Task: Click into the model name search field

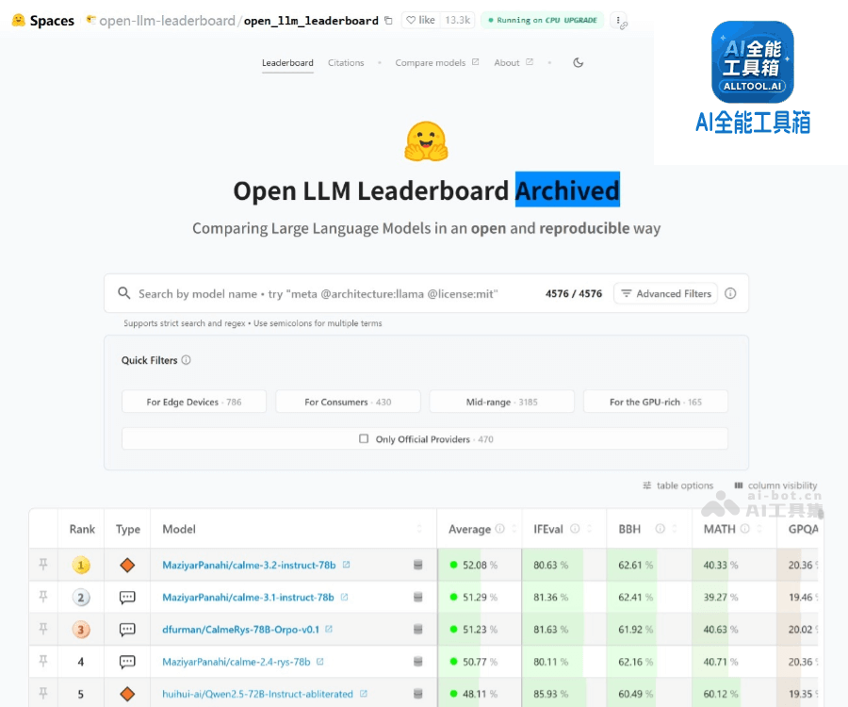Action: 318,293
